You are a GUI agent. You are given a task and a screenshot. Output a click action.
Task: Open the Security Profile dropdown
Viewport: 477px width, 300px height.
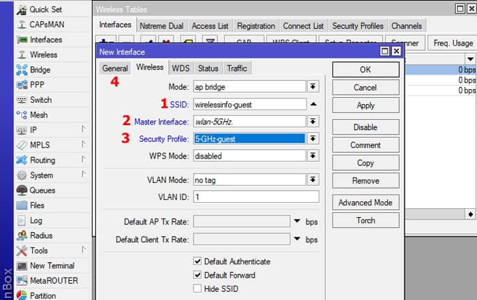[x=313, y=139]
